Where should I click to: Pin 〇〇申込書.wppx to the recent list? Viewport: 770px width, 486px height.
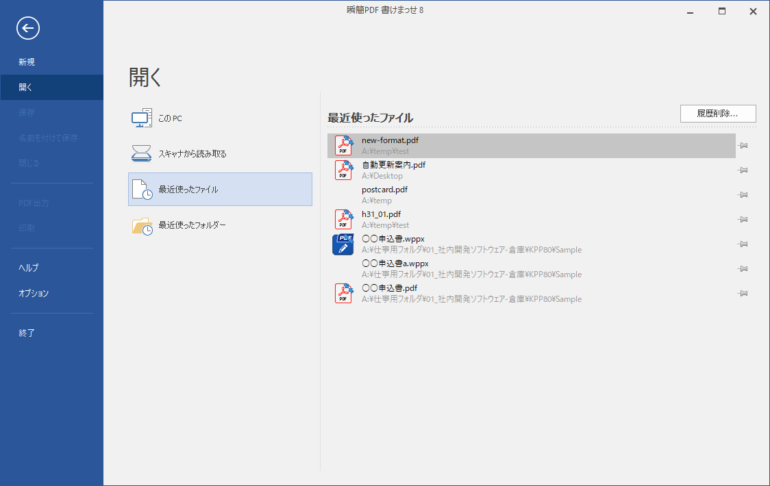(743, 244)
